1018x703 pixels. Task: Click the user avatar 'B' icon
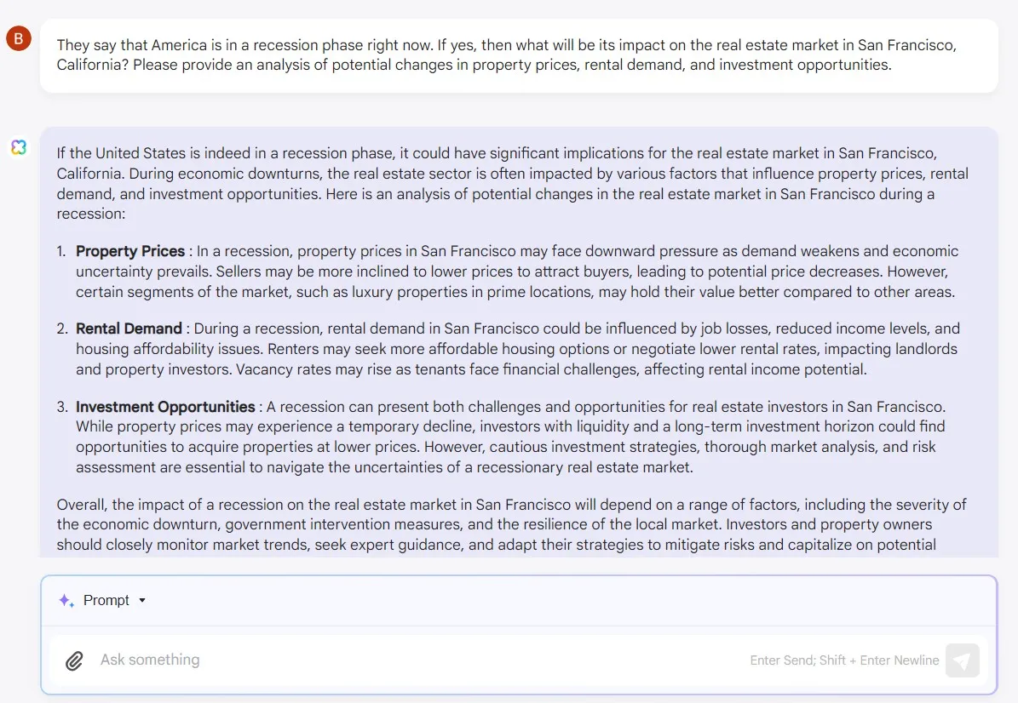(x=18, y=38)
